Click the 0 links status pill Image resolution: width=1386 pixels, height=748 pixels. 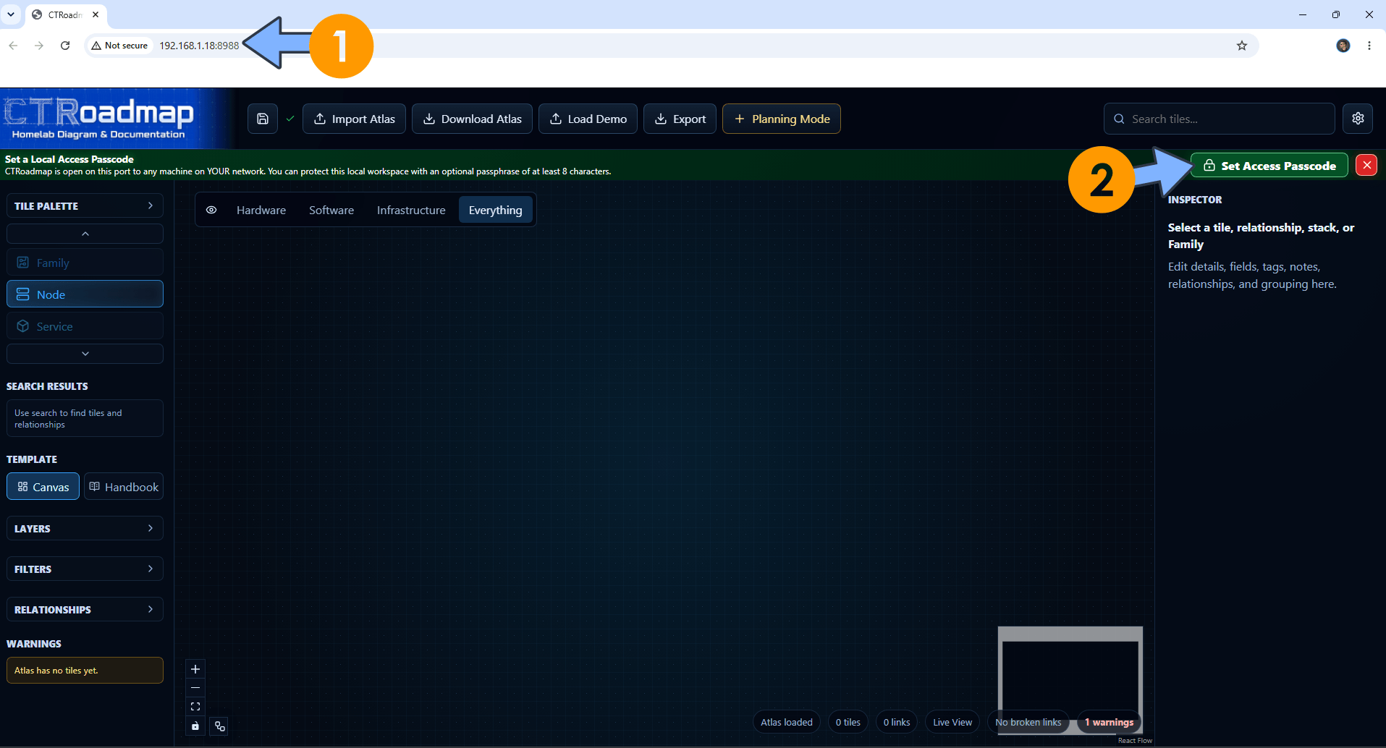tap(897, 722)
